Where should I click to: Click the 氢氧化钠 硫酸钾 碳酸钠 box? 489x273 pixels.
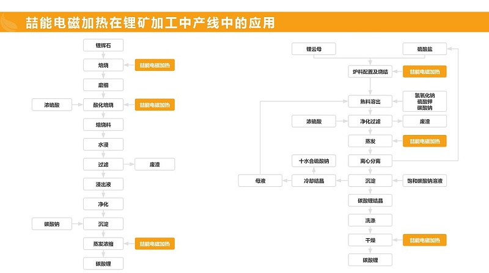[x=425, y=101]
